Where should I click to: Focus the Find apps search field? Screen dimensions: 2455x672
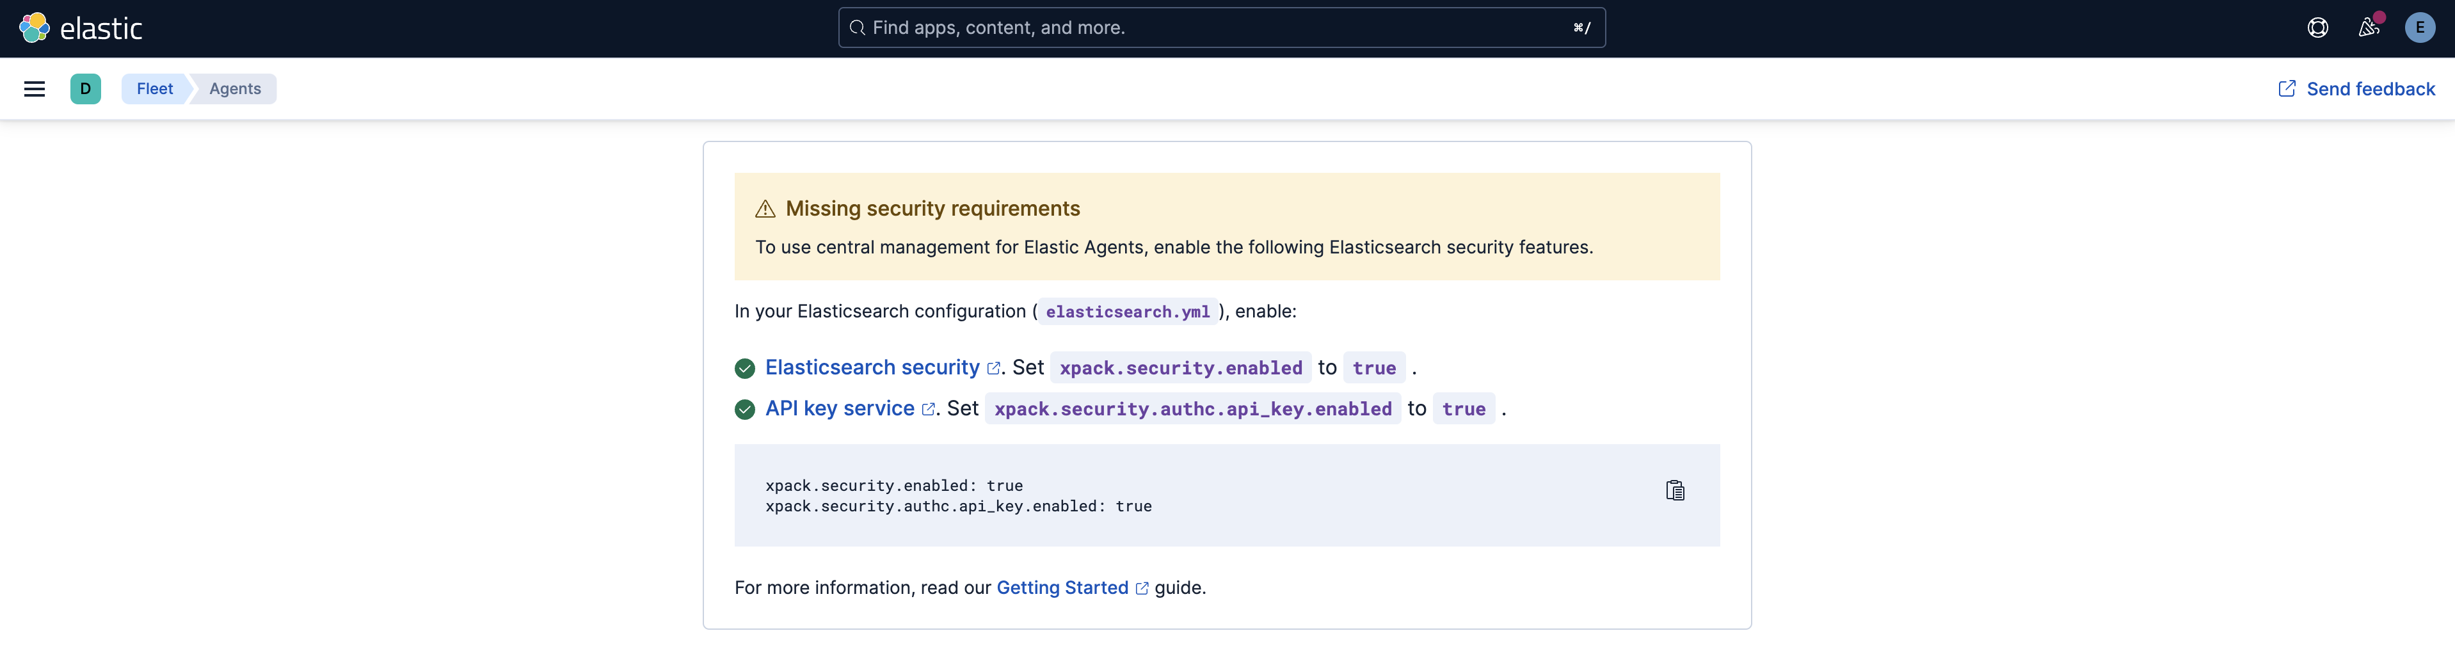1222,28
